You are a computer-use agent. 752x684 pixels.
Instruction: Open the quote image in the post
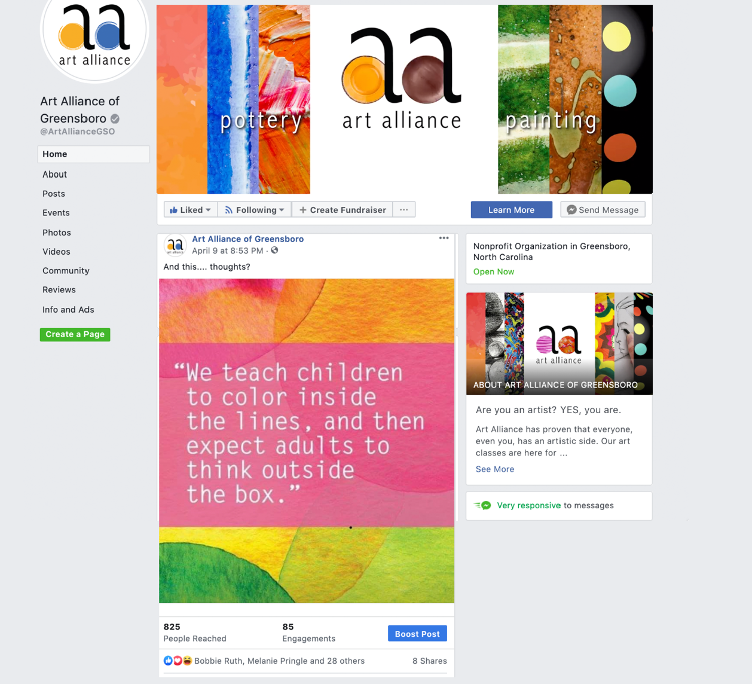point(307,441)
